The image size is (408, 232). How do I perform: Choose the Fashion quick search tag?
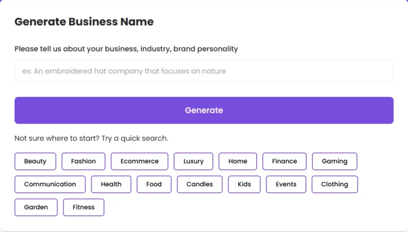coord(83,161)
